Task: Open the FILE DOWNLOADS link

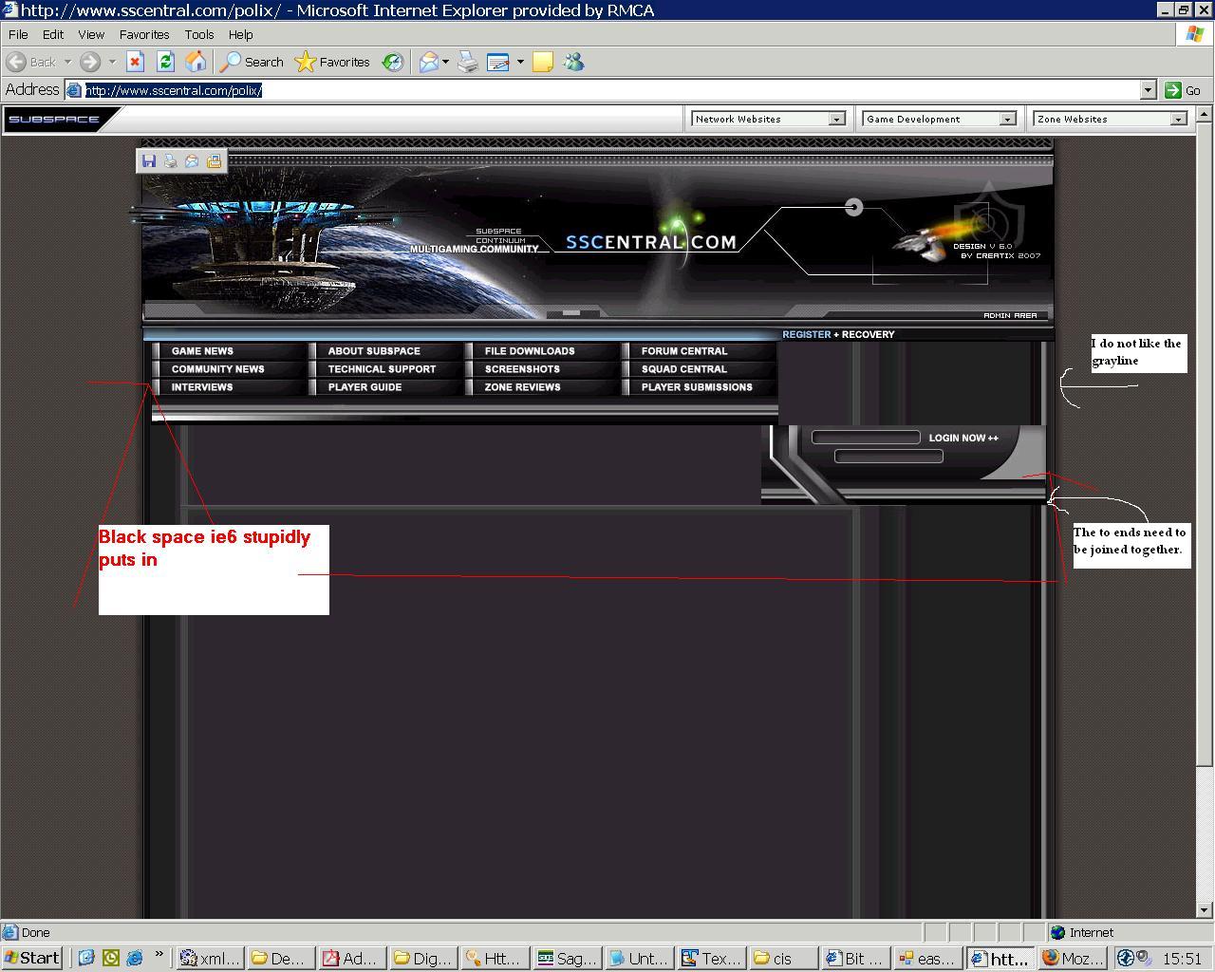Action: (x=530, y=351)
